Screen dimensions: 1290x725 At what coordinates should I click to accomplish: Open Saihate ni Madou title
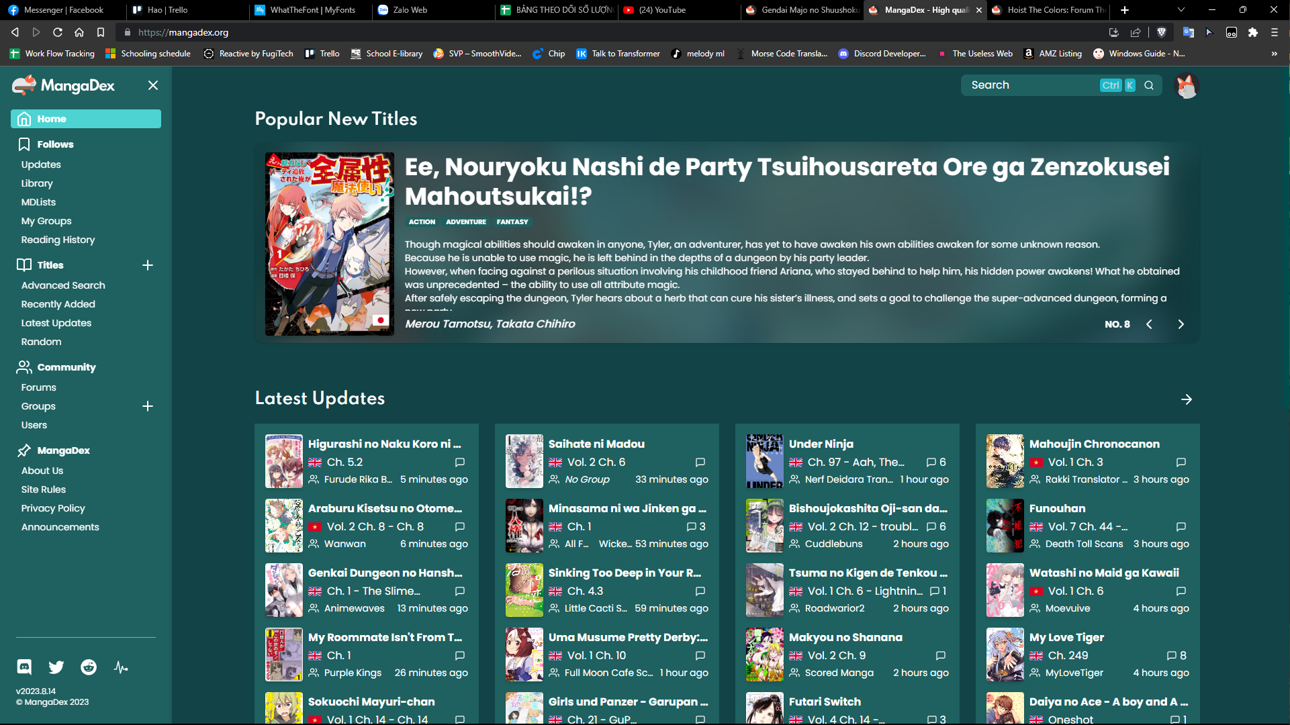pos(596,444)
